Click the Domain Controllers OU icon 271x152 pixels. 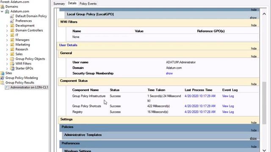12,30
